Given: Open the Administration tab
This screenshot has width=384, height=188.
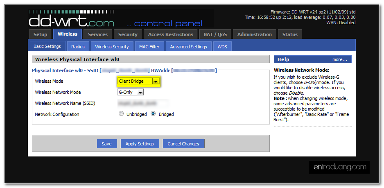Looking at the screenshot, I should (255, 34).
